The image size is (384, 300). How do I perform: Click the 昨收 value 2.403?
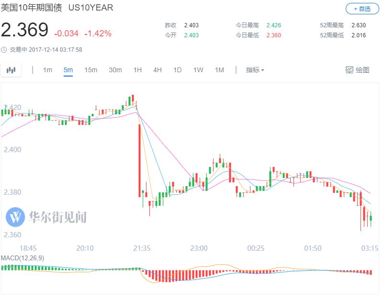pos(191,25)
